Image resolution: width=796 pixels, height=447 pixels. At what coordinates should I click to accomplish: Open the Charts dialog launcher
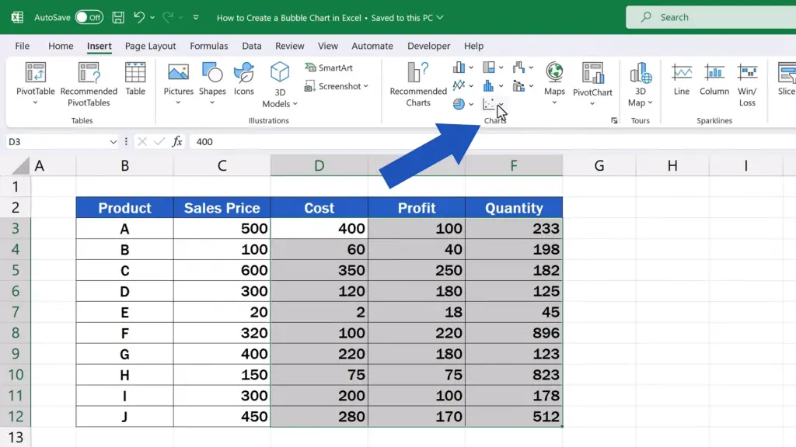pyautogui.click(x=614, y=120)
